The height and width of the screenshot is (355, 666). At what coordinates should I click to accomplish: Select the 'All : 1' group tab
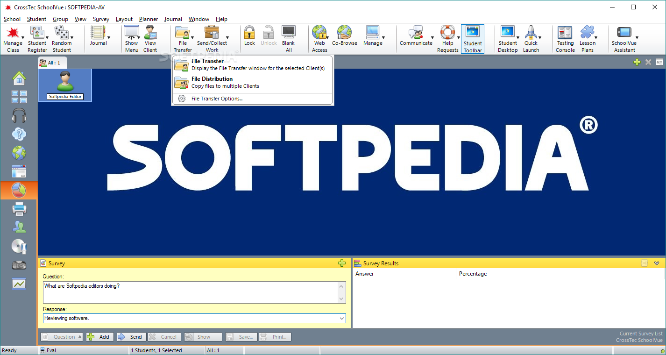click(x=52, y=63)
